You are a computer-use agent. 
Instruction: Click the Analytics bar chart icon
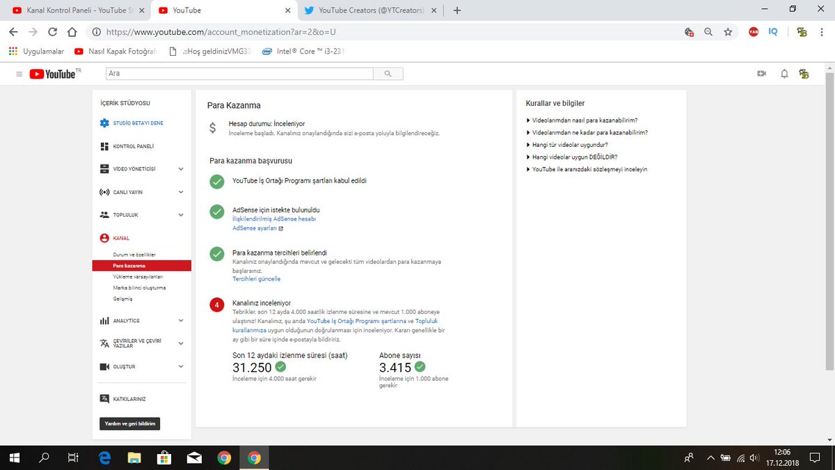point(104,320)
